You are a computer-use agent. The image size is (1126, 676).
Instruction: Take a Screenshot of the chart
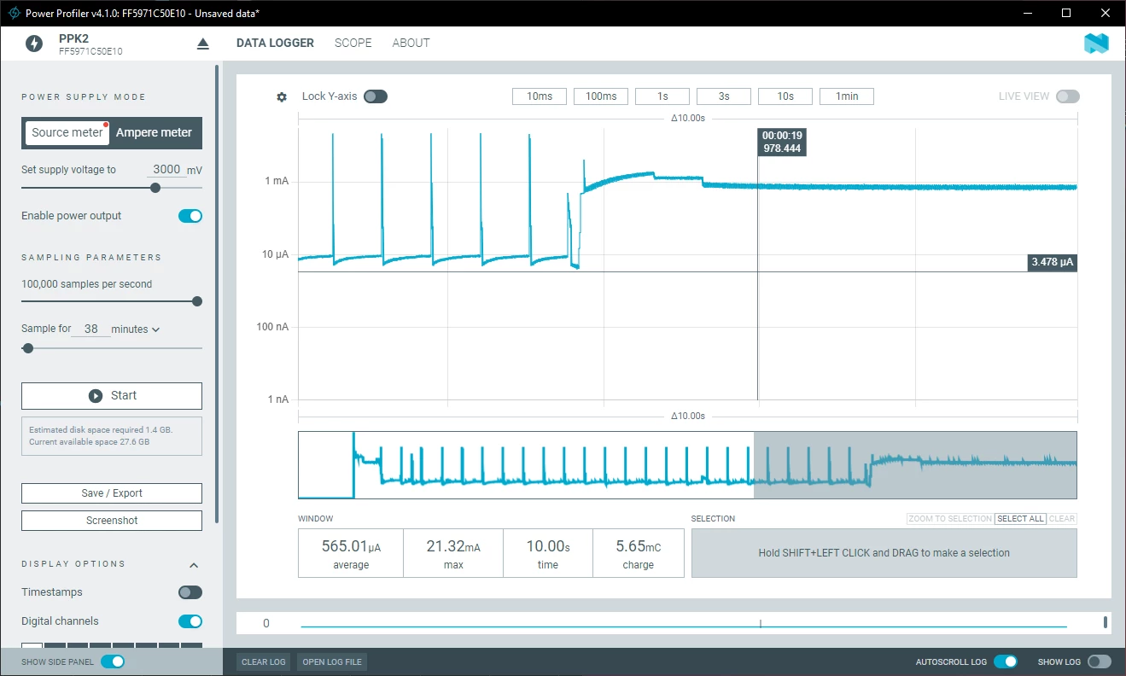[112, 521]
